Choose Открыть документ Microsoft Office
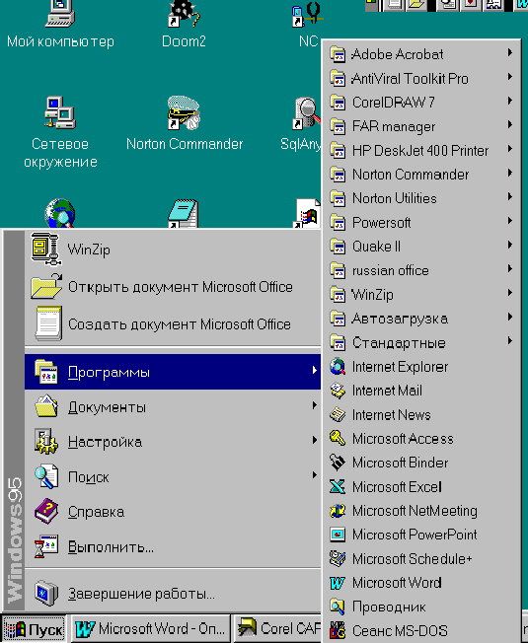Viewport: 528px width, 643px height. (173, 287)
